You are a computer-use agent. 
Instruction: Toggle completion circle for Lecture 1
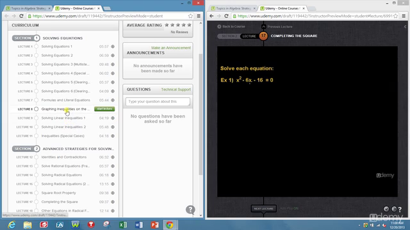coord(36,47)
